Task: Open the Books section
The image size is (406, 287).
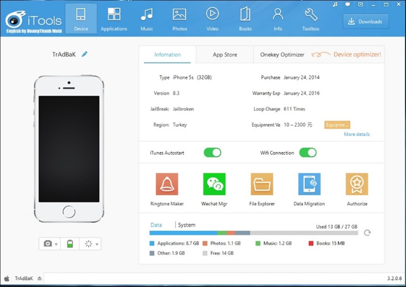Action: [245, 19]
